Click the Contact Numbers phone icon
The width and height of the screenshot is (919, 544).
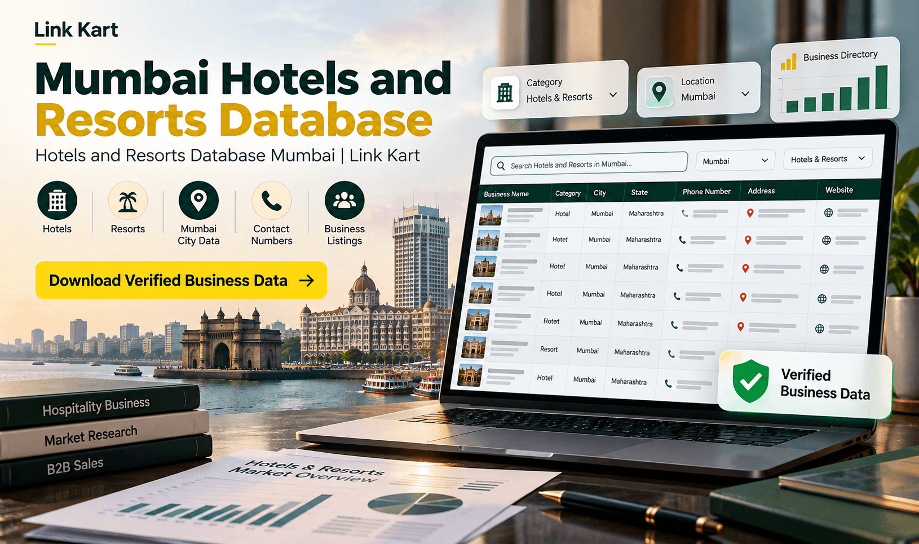271,200
